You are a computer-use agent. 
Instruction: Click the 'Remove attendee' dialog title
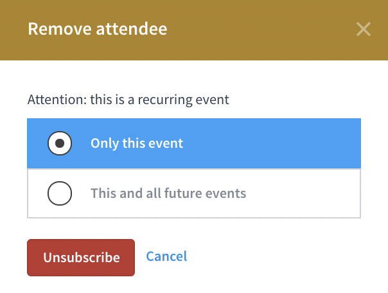pos(97,30)
